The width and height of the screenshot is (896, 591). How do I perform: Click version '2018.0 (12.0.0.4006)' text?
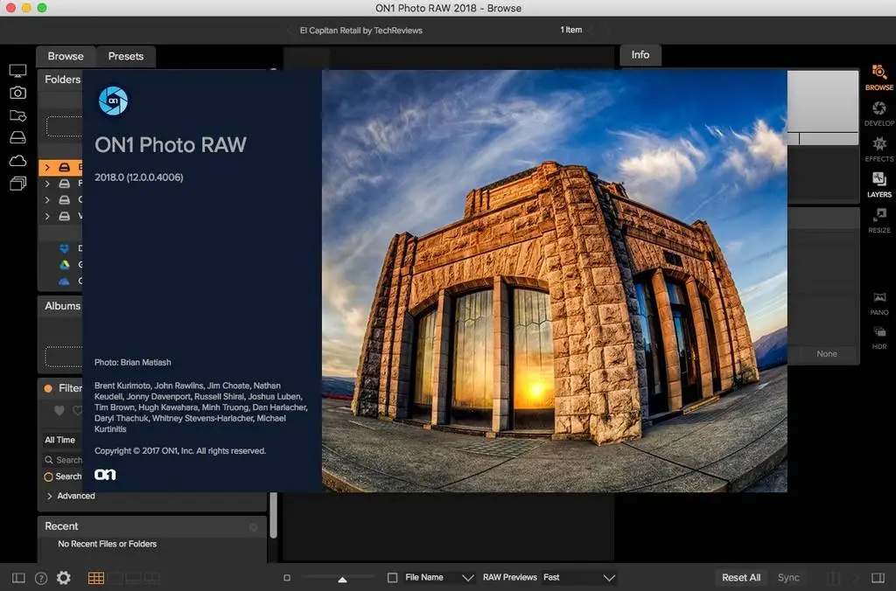pyautogui.click(x=139, y=177)
